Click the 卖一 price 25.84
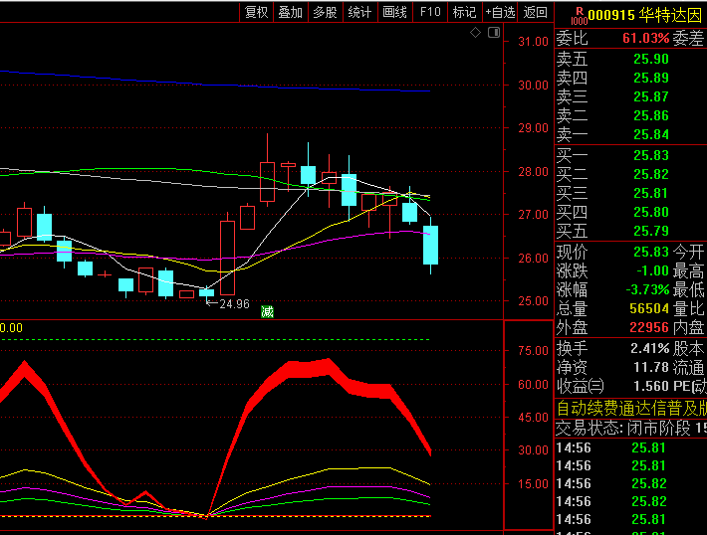The height and width of the screenshot is (535, 707). click(x=651, y=134)
